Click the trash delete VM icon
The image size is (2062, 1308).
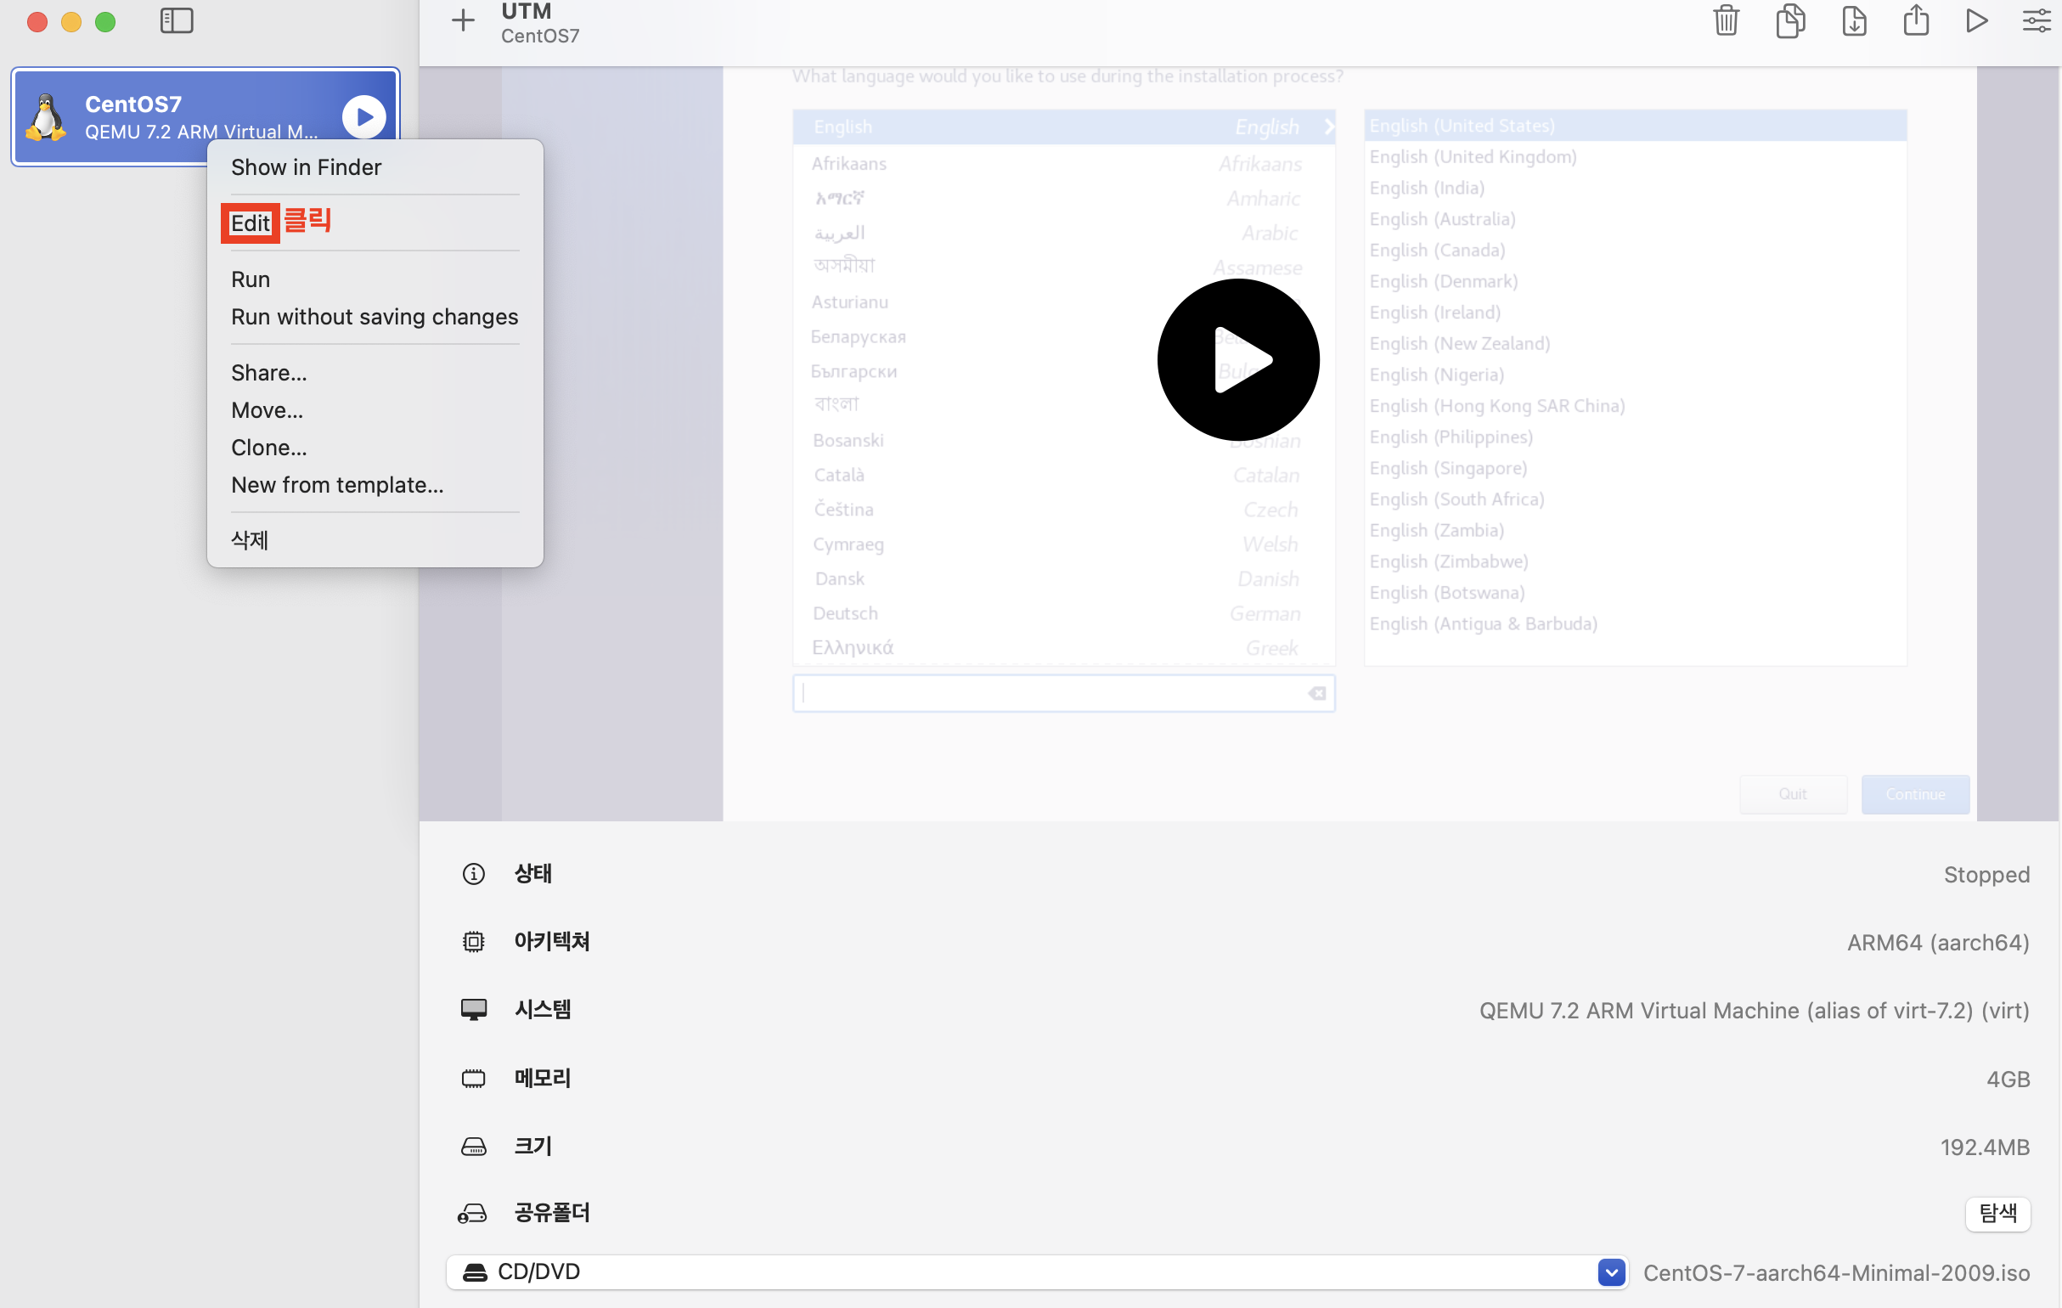(x=1726, y=20)
